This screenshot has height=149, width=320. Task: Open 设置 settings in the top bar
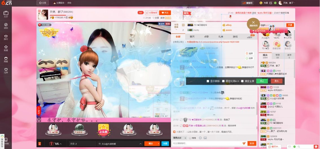pyautogui.click(x=43, y=3)
